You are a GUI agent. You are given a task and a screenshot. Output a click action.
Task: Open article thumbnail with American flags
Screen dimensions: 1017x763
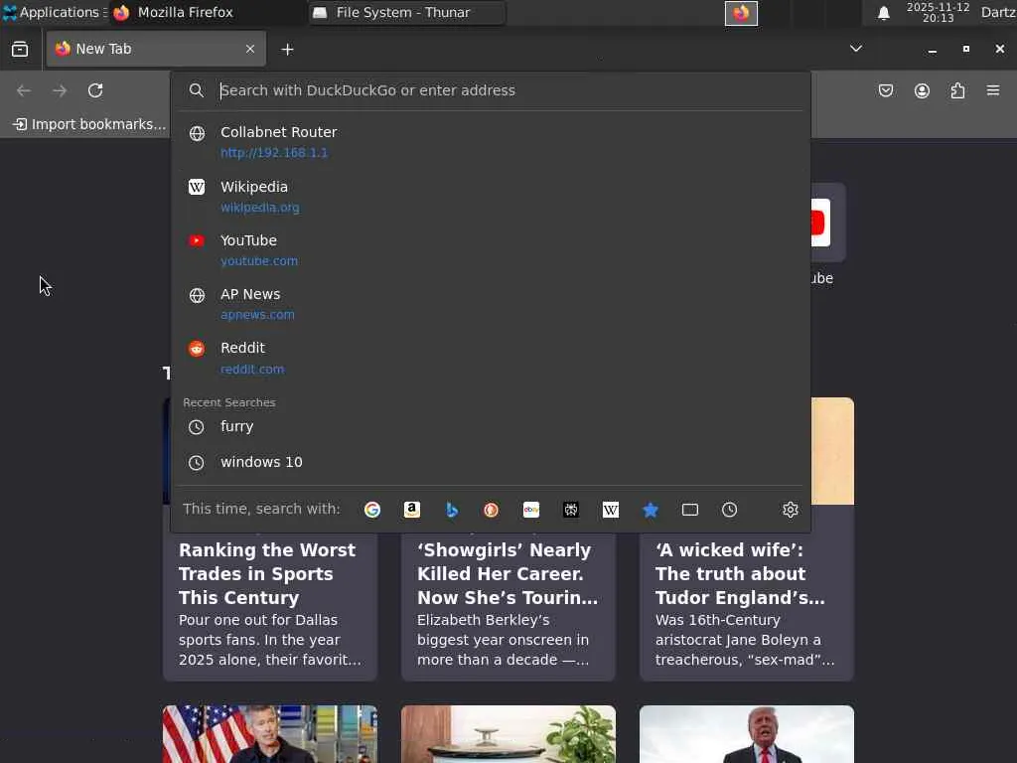[x=270, y=734]
